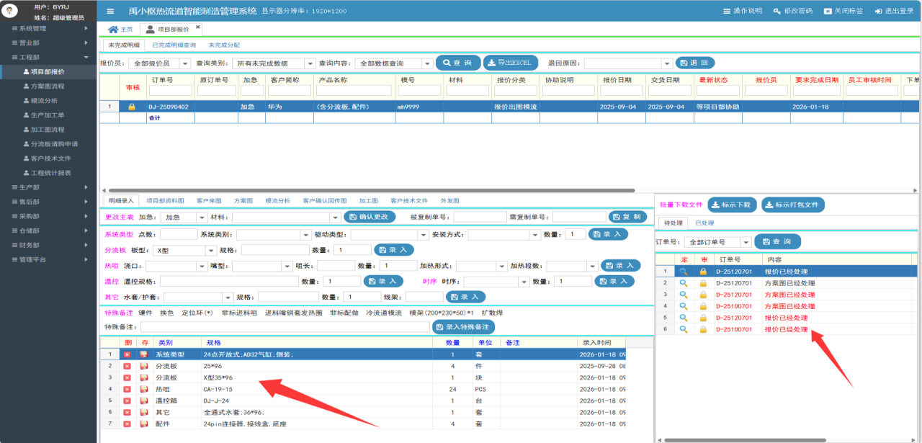The image size is (922, 443).
Task: Close the 项目部报价 tab
Action: [x=198, y=27]
